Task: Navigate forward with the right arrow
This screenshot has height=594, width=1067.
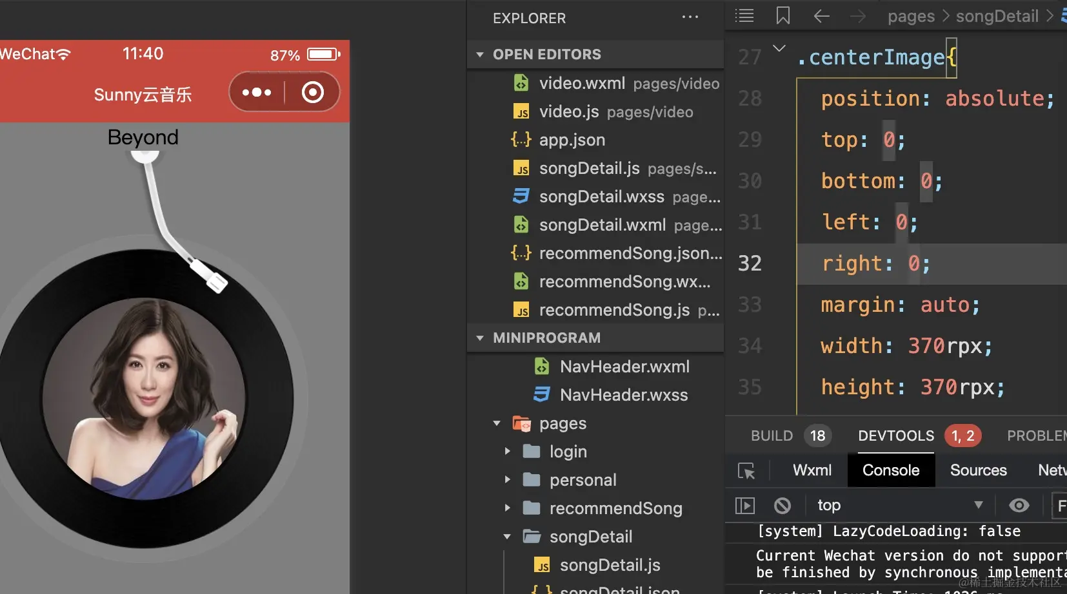Action: pos(858,16)
